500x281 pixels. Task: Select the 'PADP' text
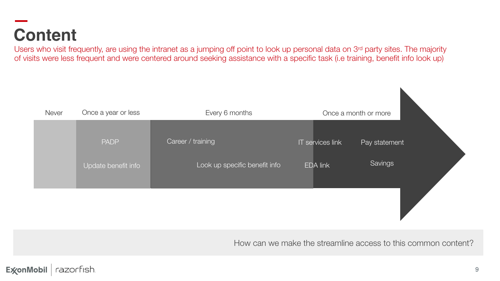(110, 142)
